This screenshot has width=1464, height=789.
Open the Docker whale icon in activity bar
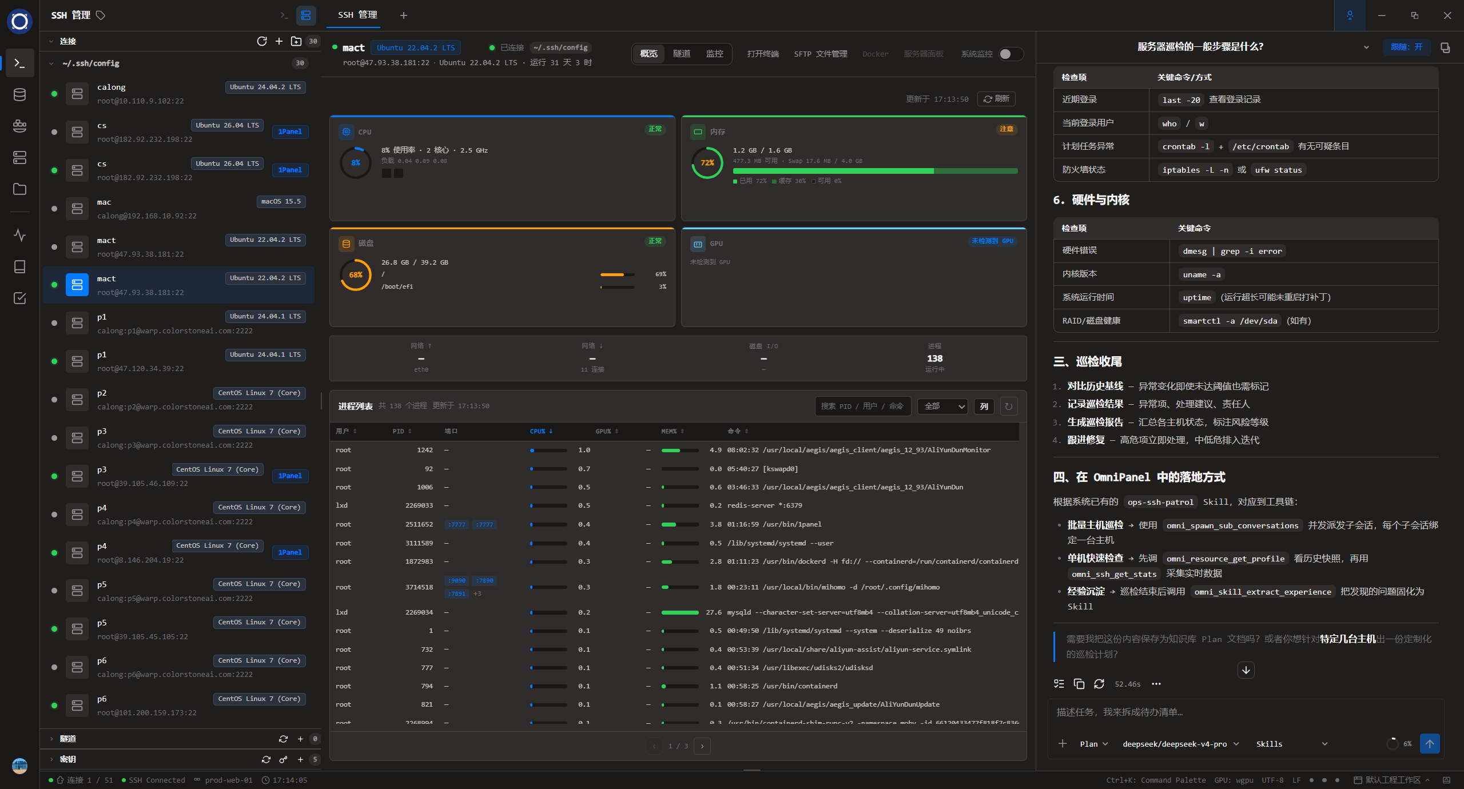click(19, 126)
